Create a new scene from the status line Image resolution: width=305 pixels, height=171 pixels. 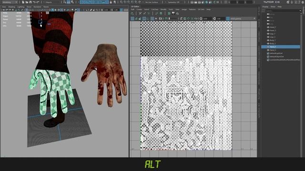(x=23, y=2)
